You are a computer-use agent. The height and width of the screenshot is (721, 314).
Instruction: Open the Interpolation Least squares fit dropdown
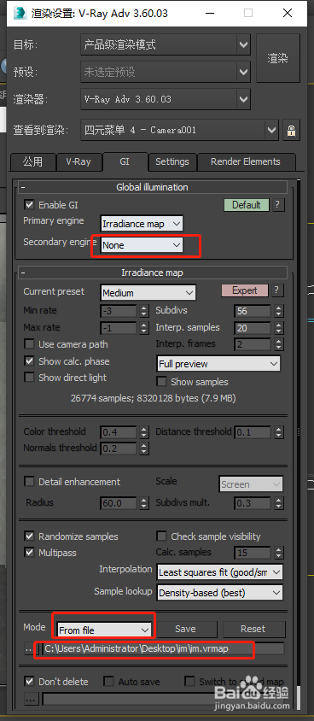220,572
